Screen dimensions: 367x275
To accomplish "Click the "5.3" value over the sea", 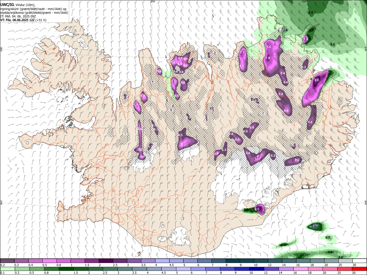I will pyautogui.click(x=313, y=226).
